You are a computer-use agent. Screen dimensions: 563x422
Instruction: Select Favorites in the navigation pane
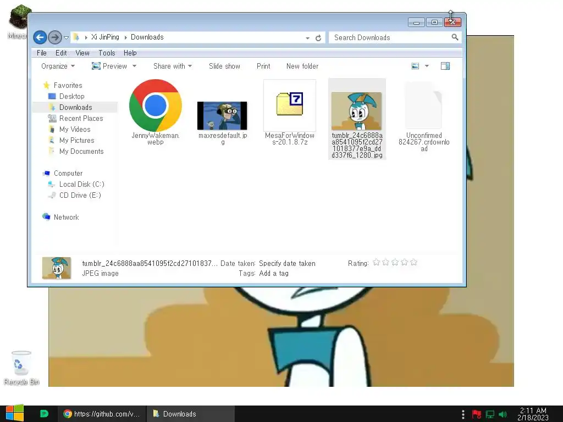(68, 85)
